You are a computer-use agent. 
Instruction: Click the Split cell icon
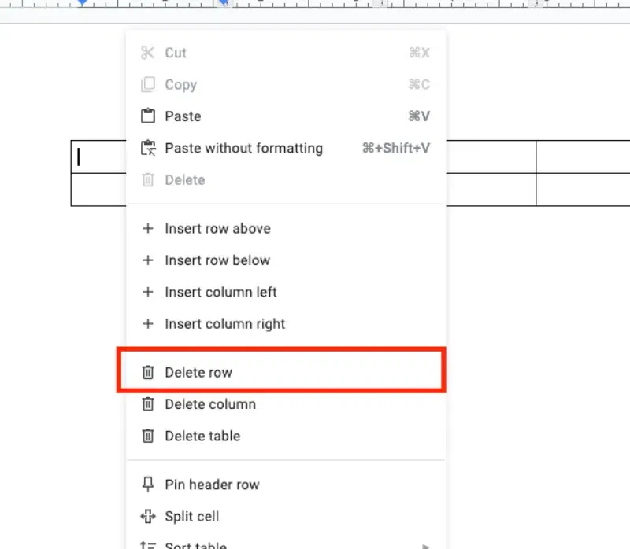[147, 517]
